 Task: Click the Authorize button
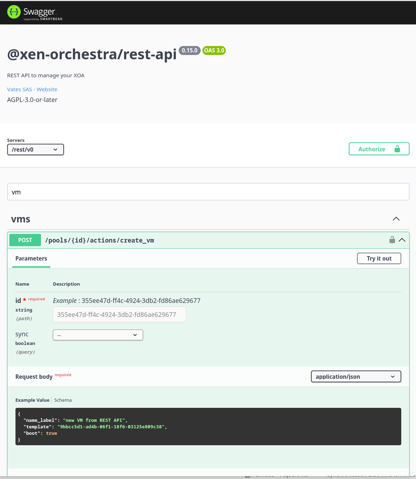372,149
